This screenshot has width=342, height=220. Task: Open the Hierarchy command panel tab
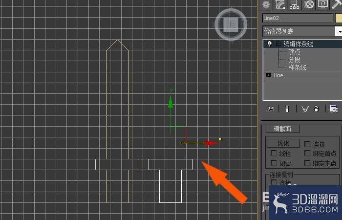click(x=294, y=4)
